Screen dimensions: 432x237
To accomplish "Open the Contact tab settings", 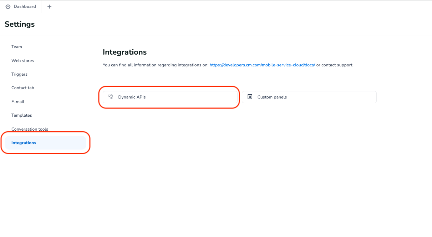I will [23, 88].
